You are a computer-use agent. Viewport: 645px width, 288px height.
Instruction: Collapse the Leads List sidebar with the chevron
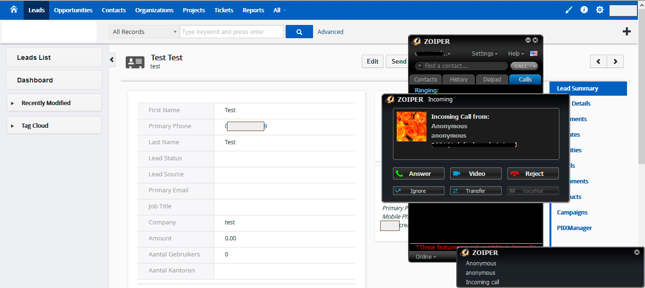coord(111,59)
